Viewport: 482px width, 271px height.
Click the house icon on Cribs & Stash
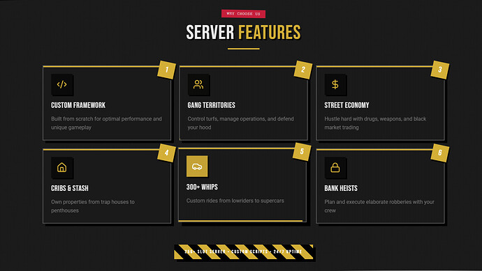(x=61, y=167)
